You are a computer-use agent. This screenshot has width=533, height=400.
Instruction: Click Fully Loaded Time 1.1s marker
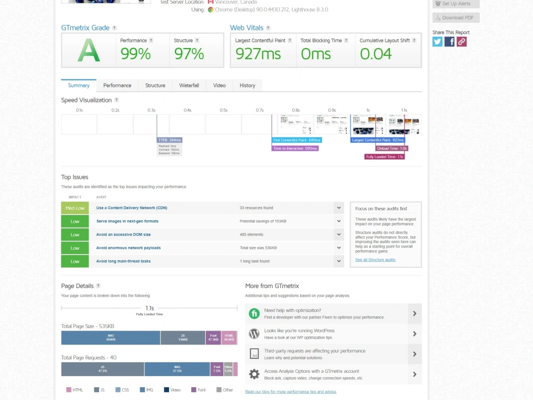coord(384,157)
